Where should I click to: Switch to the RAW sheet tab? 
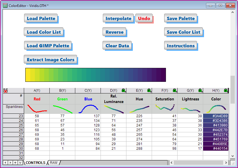pos(53,163)
